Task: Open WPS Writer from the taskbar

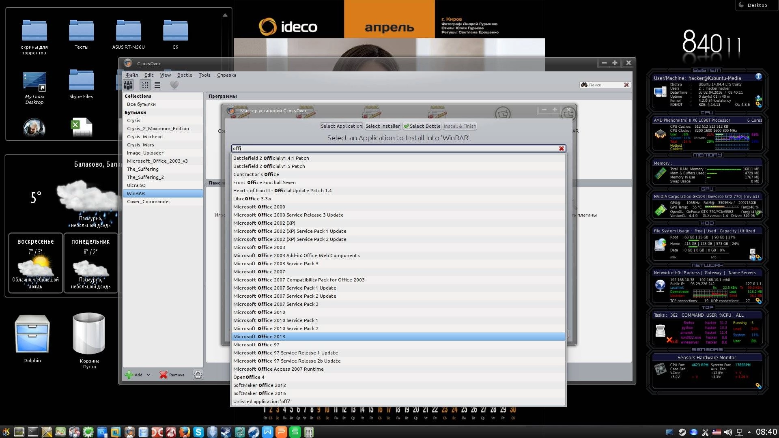Action: [267, 432]
